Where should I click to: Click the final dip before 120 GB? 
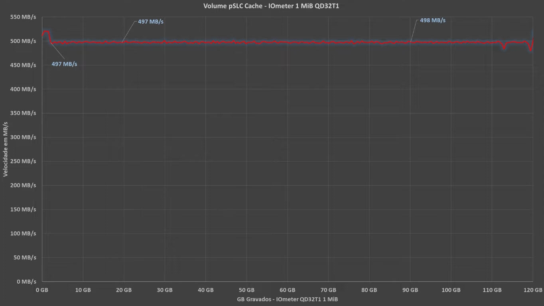[x=530, y=50]
